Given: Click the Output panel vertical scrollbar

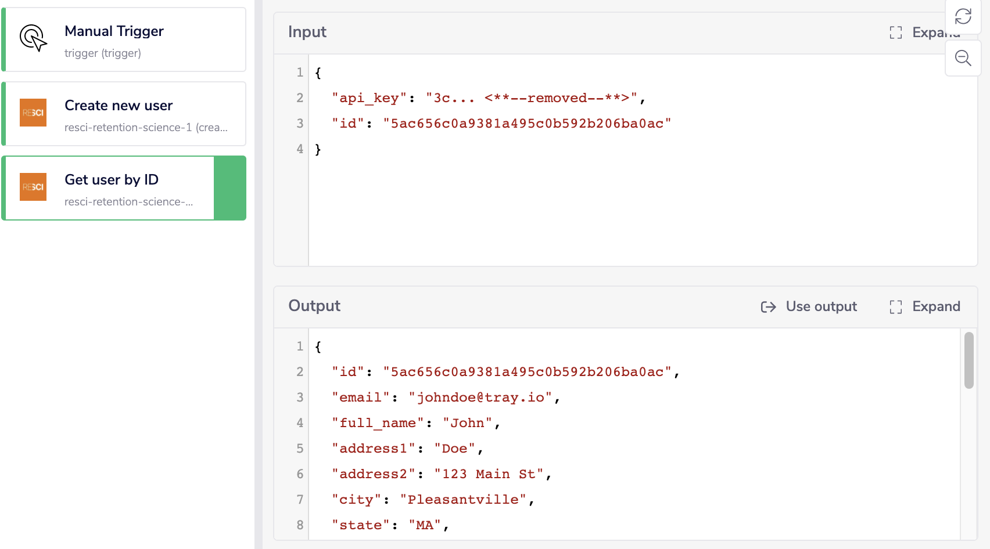Looking at the screenshot, I should pyautogui.click(x=969, y=360).
